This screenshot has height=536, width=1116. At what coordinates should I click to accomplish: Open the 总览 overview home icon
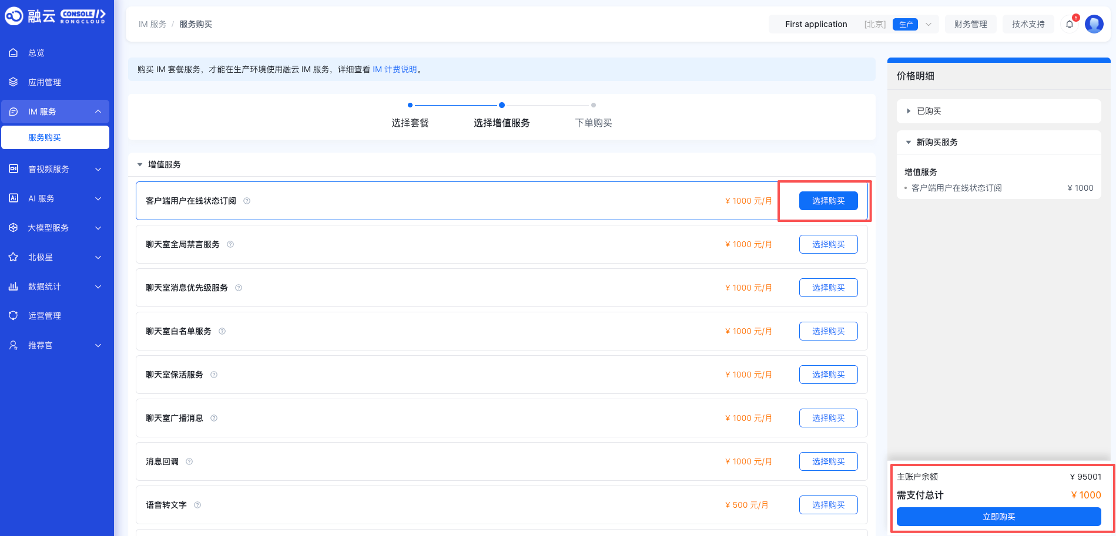[14, 53]
